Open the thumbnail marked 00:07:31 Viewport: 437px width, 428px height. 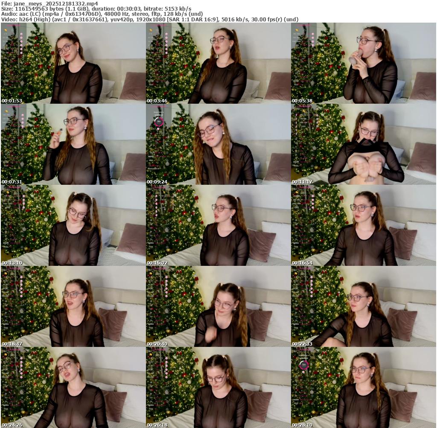coord(73,144)
